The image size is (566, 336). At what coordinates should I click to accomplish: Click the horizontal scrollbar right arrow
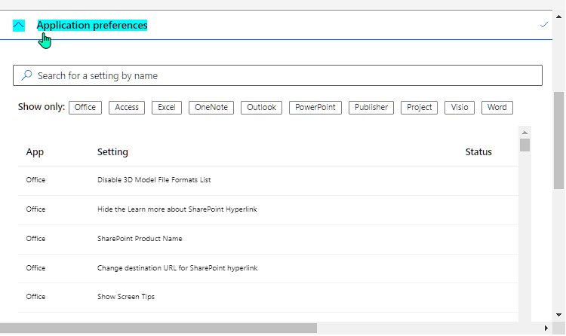click(x=546, y=328)
